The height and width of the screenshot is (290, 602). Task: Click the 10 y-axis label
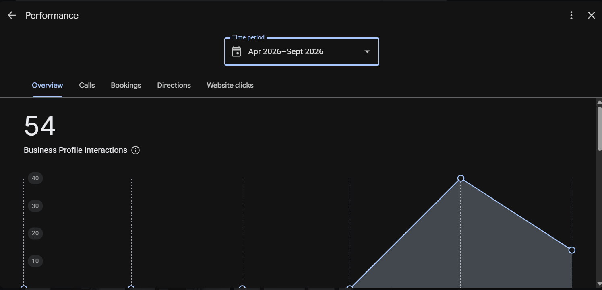(35, 261)
